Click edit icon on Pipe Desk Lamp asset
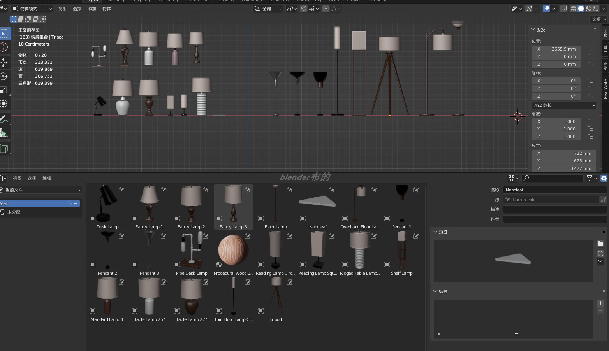 point(206,236)
